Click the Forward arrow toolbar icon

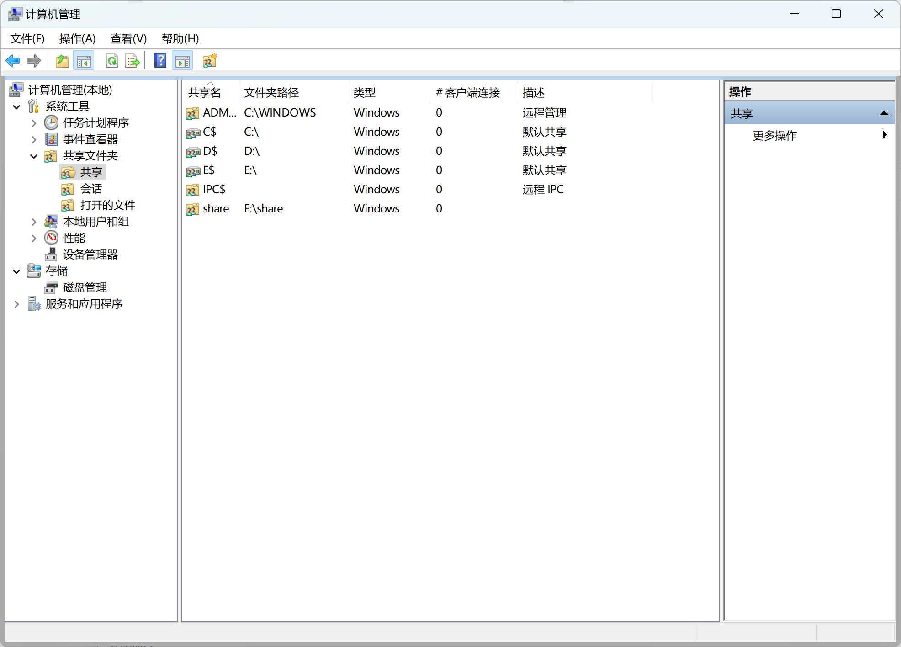point(34,60)
